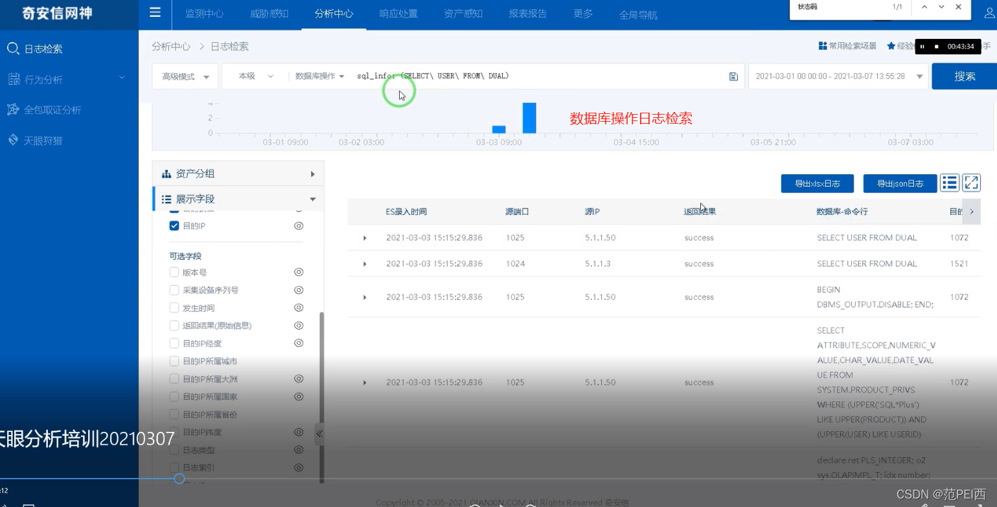Click the 经验 star link
997x507 pixels.
coord(900,46)
